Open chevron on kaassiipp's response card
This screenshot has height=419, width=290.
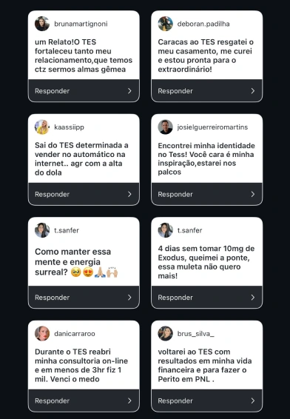point(129,194)
